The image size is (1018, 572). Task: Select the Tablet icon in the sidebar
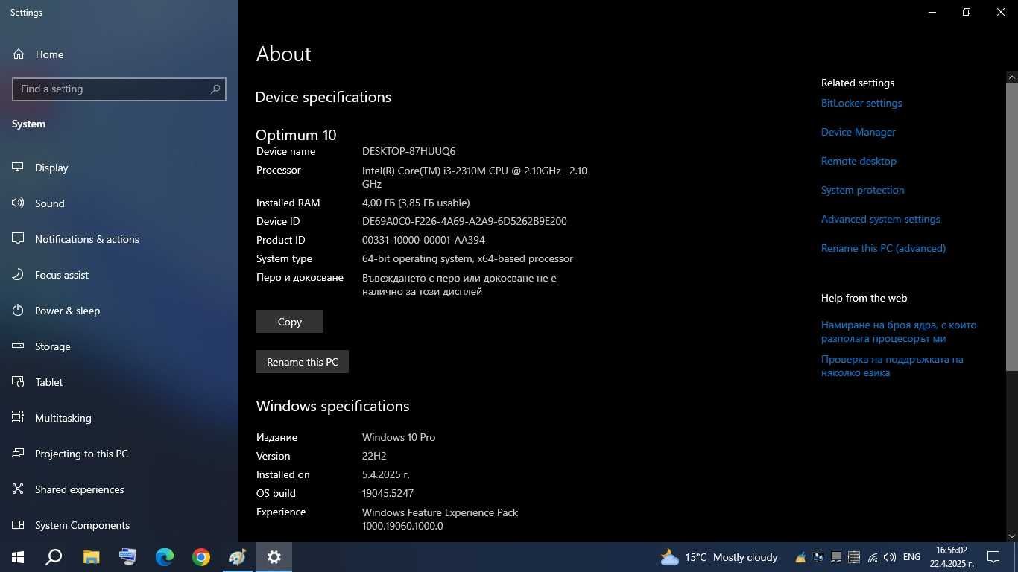(x=19, y=382)
